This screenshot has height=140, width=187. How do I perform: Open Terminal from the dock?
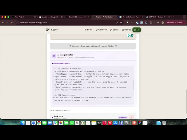point(151,123)
